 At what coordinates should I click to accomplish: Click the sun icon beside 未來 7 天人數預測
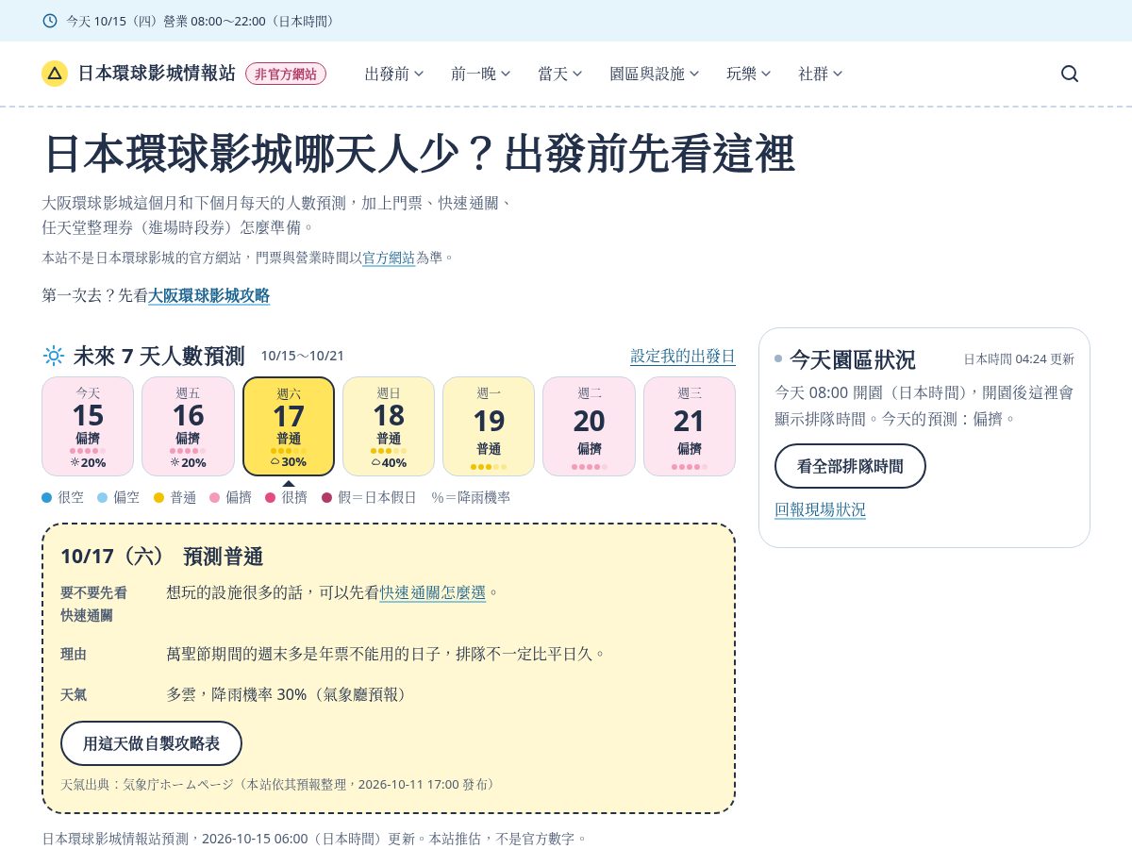tap(54, 356)
